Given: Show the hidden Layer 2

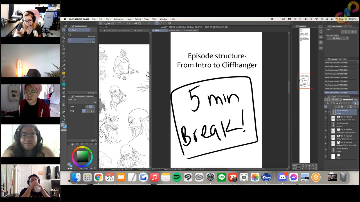Looking at the screenshot, I should [326, 125].
